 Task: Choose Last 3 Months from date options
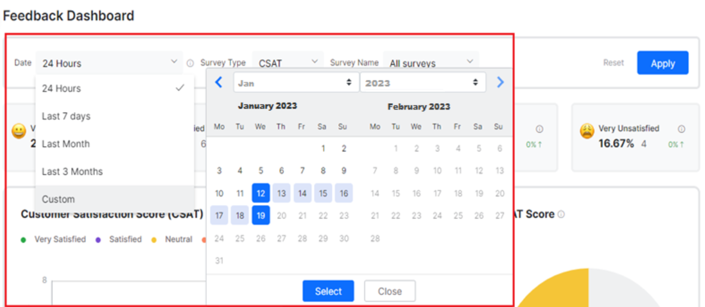pos(72,172)
